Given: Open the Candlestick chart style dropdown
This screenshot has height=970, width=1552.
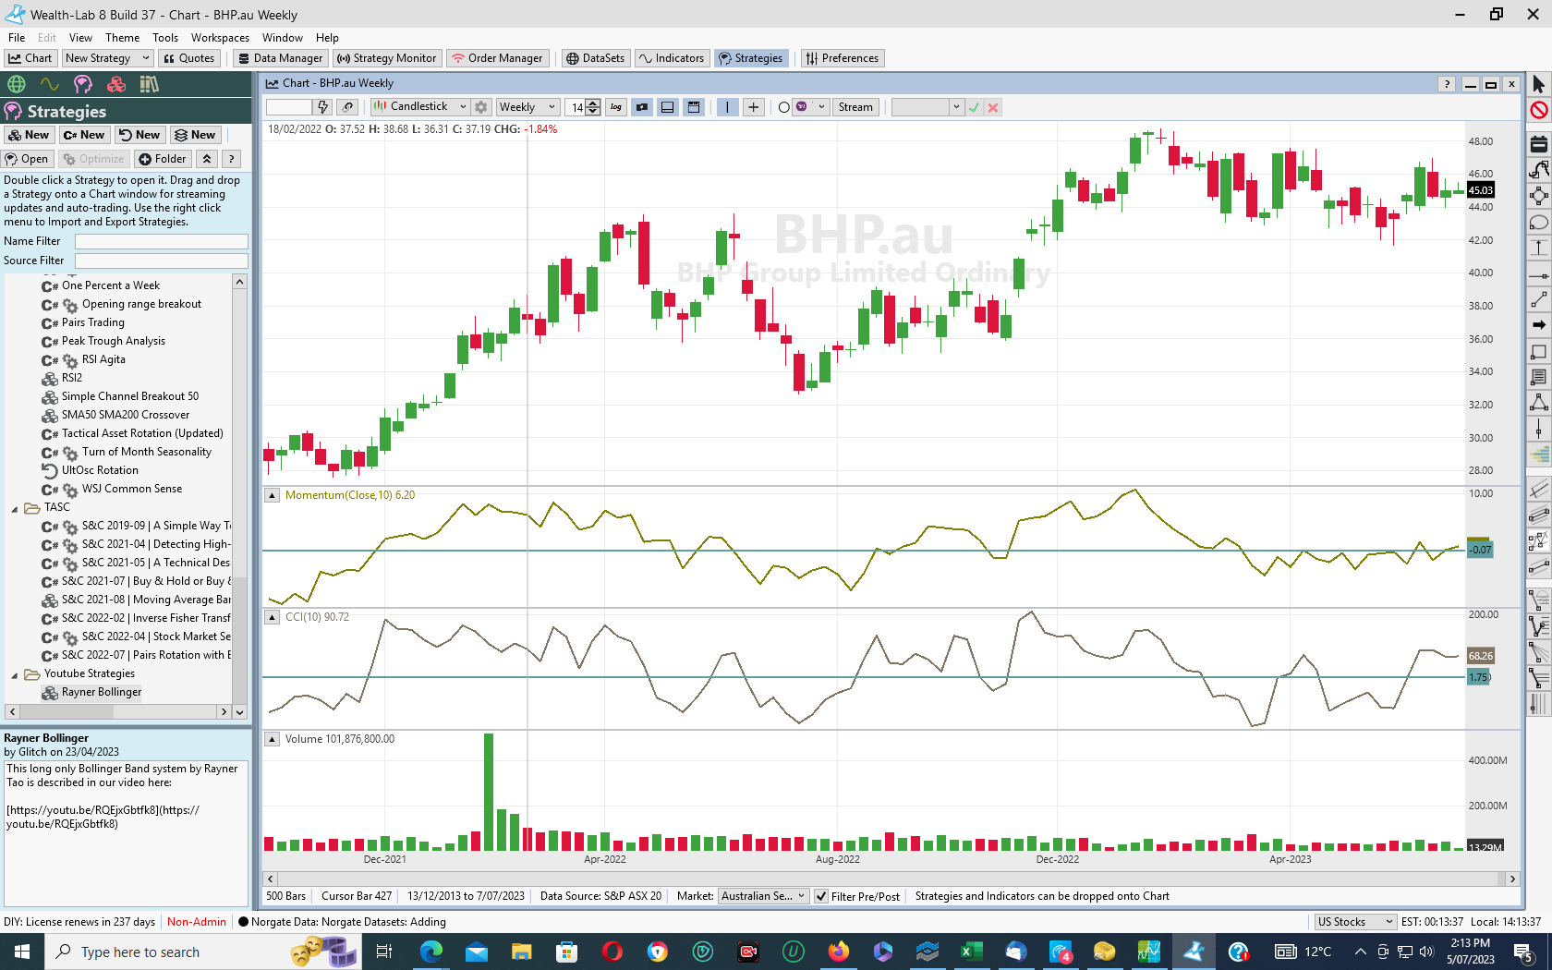Looking at the screenshot, I should (463, 107).
